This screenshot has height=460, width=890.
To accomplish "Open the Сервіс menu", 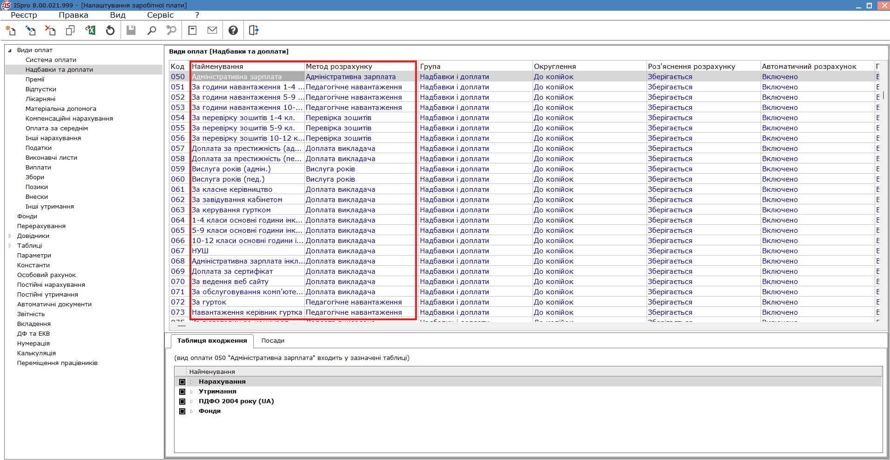I will [160, 15].
